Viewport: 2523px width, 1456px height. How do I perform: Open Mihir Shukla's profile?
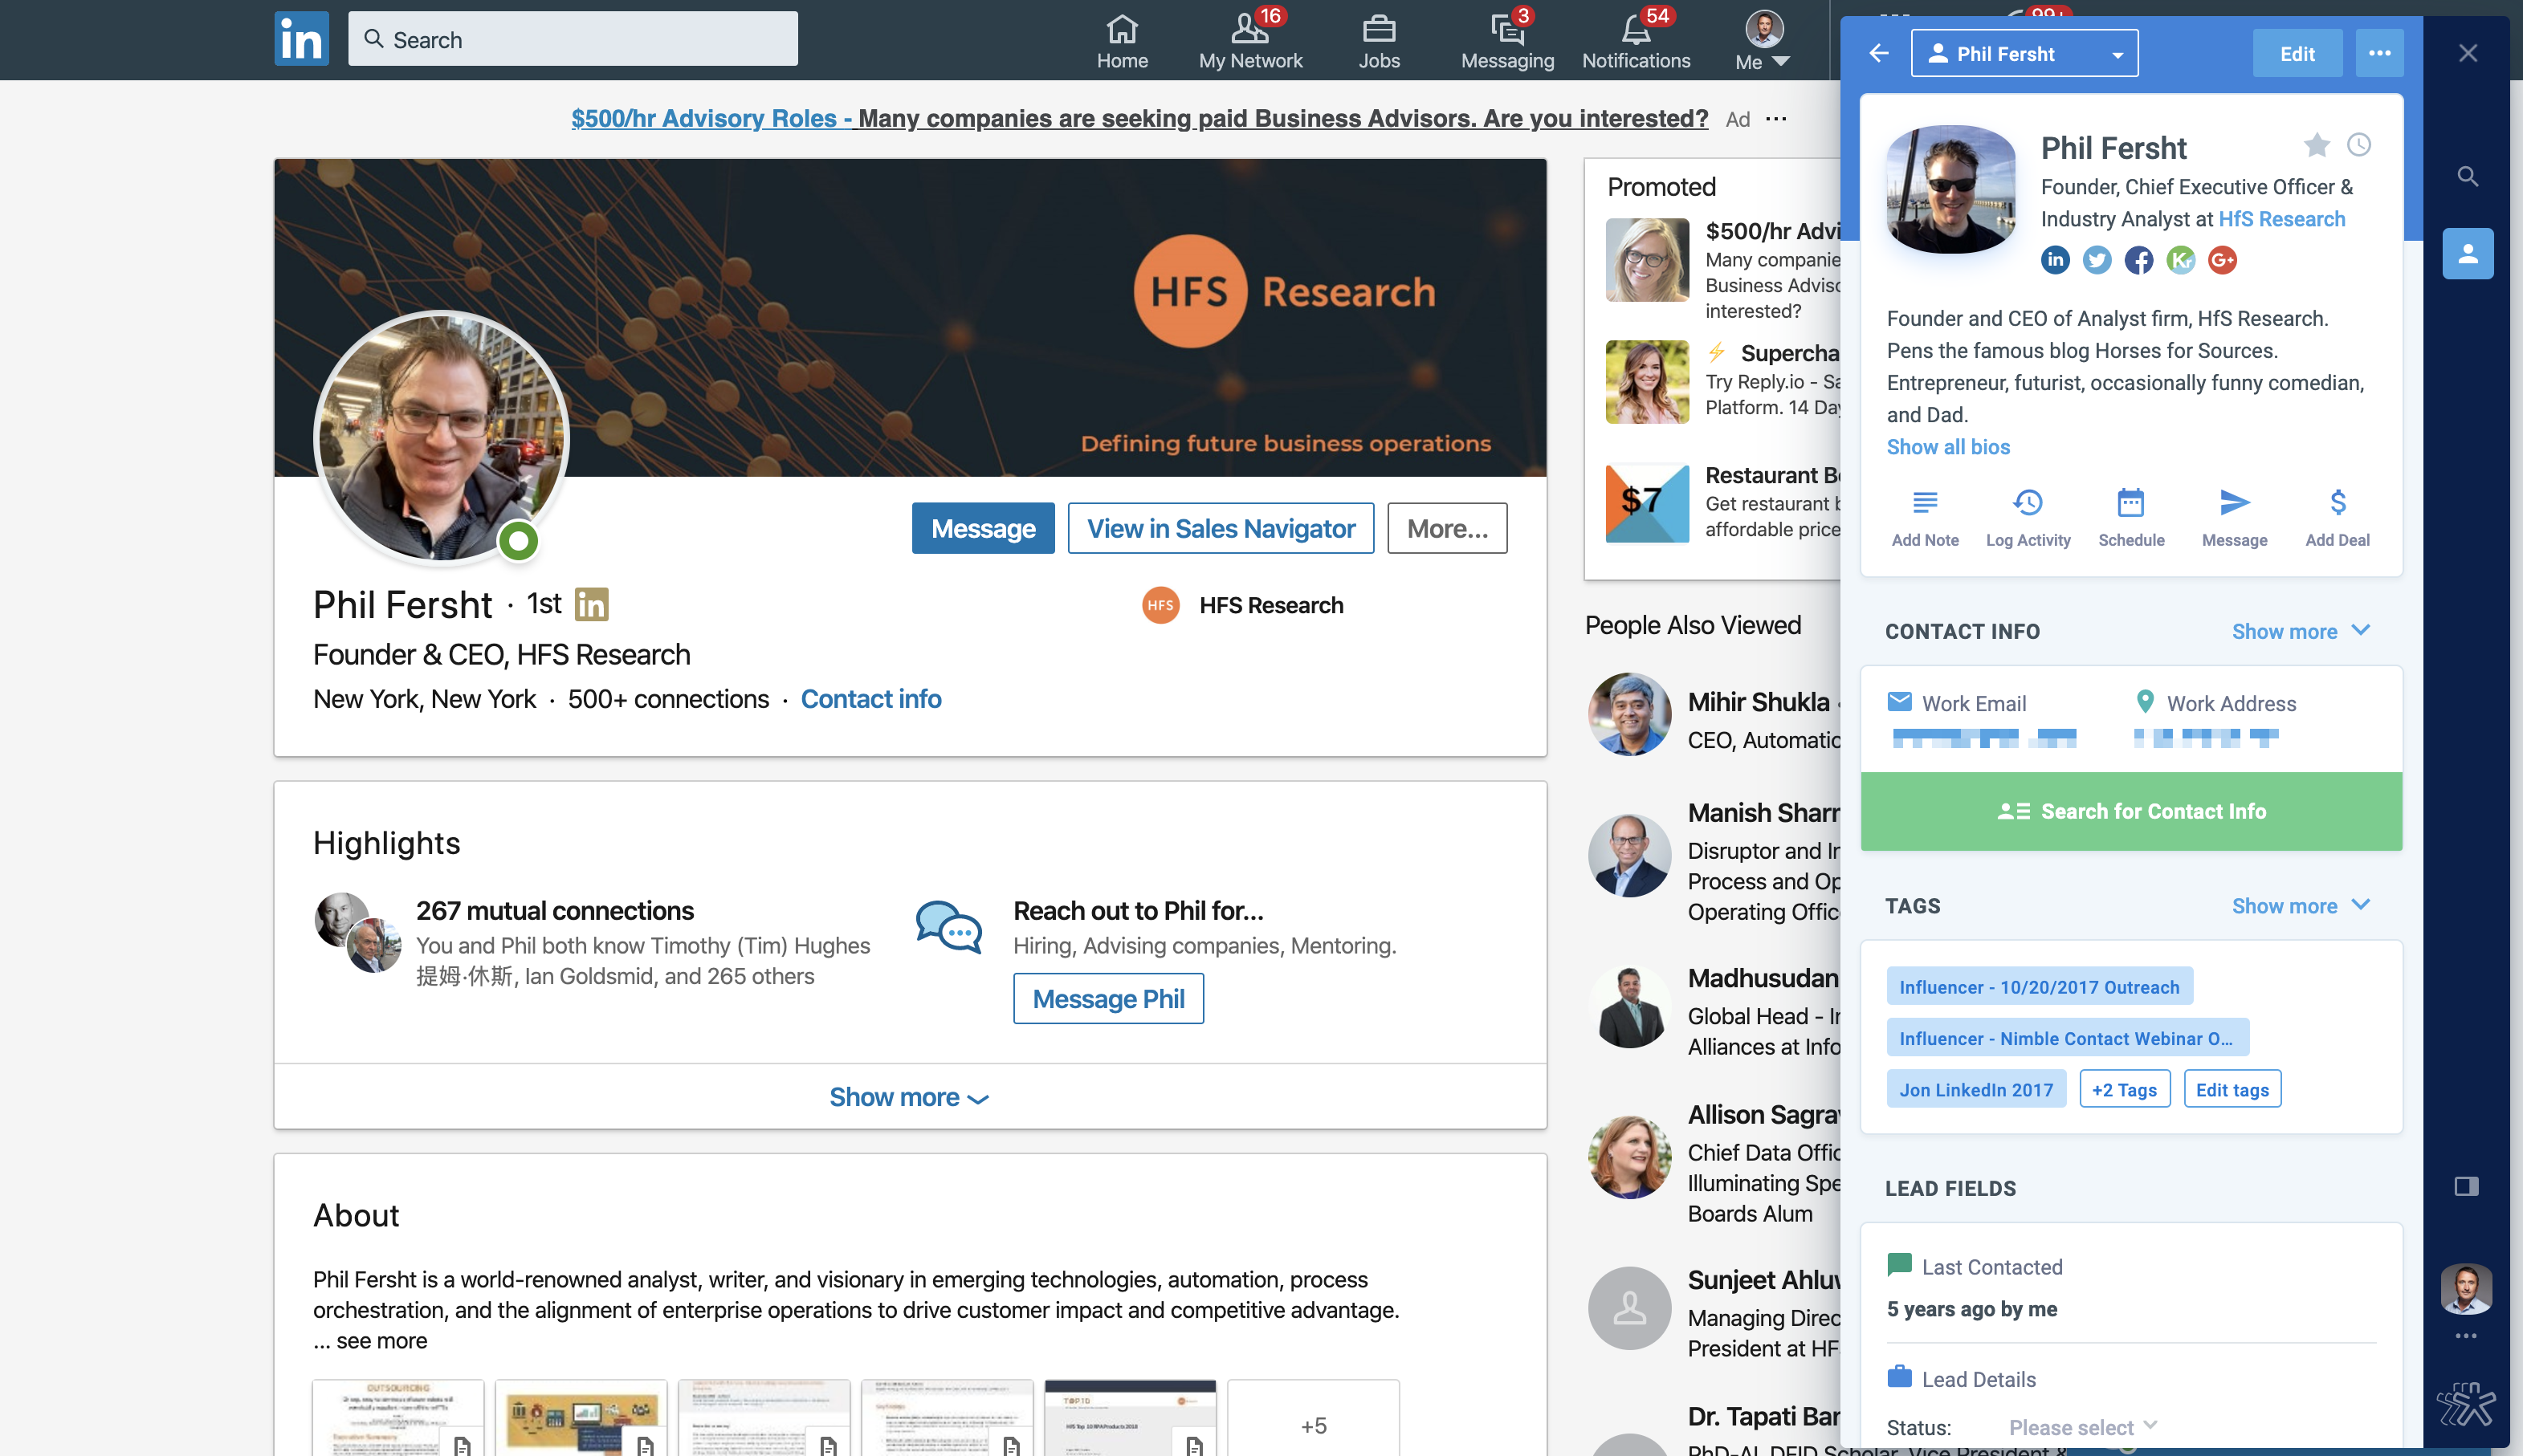tap(1758, 702)
